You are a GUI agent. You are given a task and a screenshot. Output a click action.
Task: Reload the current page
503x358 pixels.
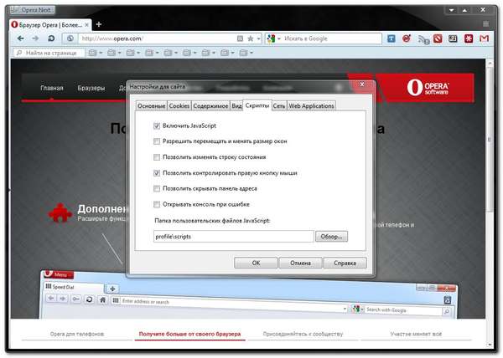[x=53, y=38]
